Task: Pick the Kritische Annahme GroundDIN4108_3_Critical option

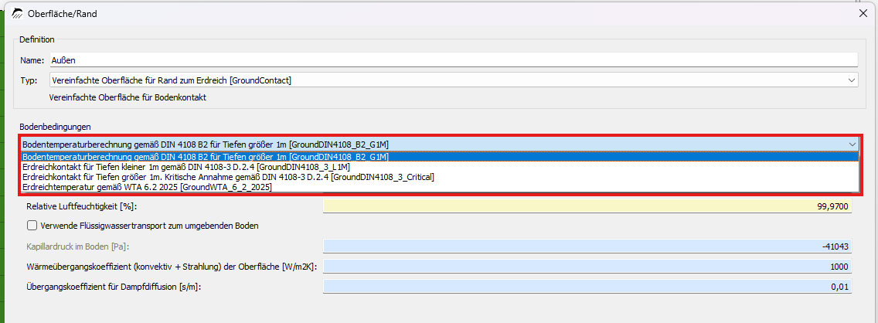Action: pos(440,177)
